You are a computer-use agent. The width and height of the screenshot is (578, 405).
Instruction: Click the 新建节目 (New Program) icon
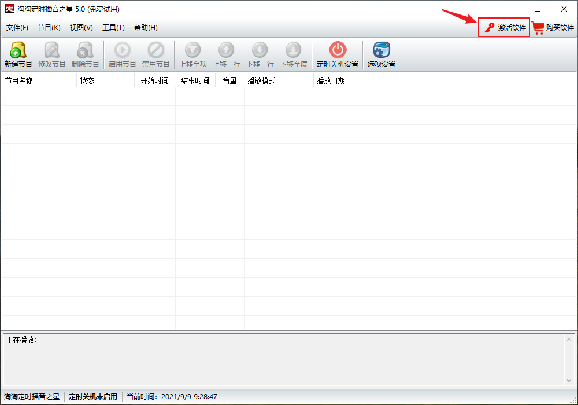[18, 55]
